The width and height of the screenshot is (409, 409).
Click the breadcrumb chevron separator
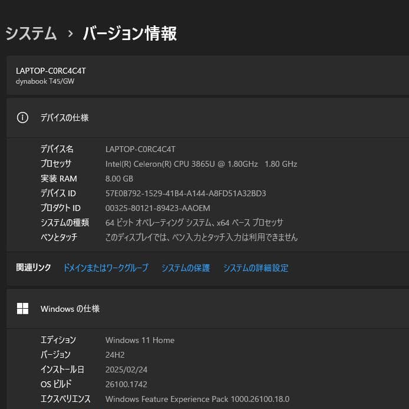pyautogui.click(x=70, y=34)
